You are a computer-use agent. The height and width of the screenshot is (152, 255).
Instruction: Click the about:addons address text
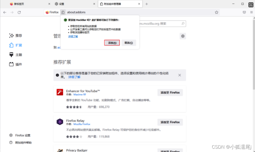click(76, 12)
